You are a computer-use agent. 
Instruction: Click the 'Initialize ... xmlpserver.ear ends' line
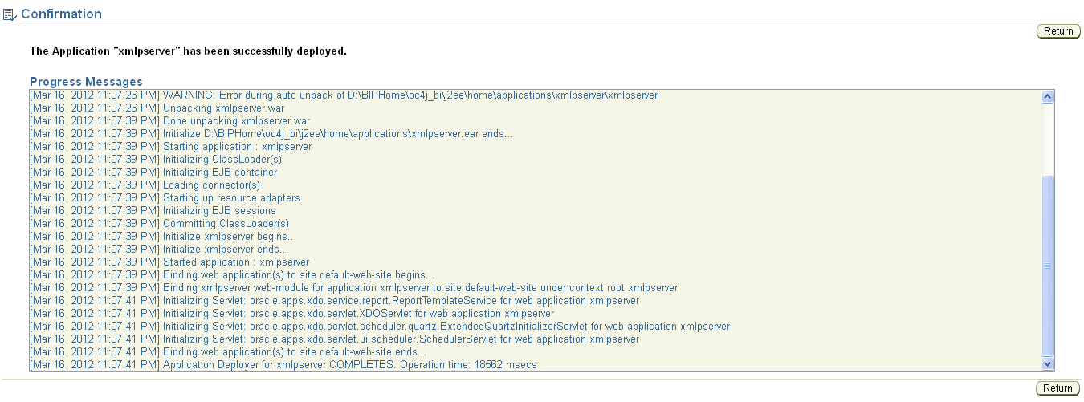(271, 134)
